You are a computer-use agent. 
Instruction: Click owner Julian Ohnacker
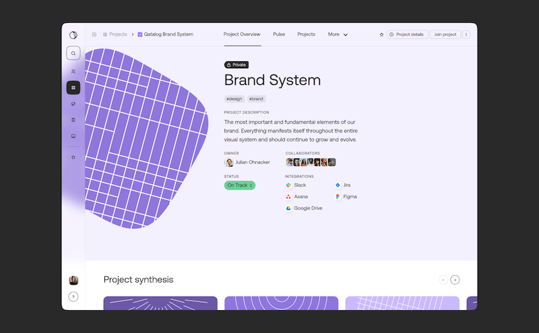click(x=247, y=162)
